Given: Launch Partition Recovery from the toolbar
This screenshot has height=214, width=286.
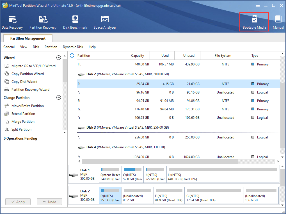Looking at the screenshot, I should pos(43,22).
